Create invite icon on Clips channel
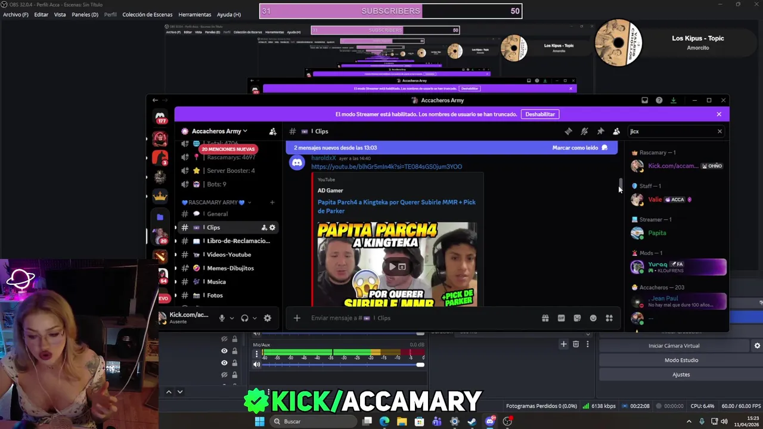The height and width of the screenshot is (429, 763). 264,228
